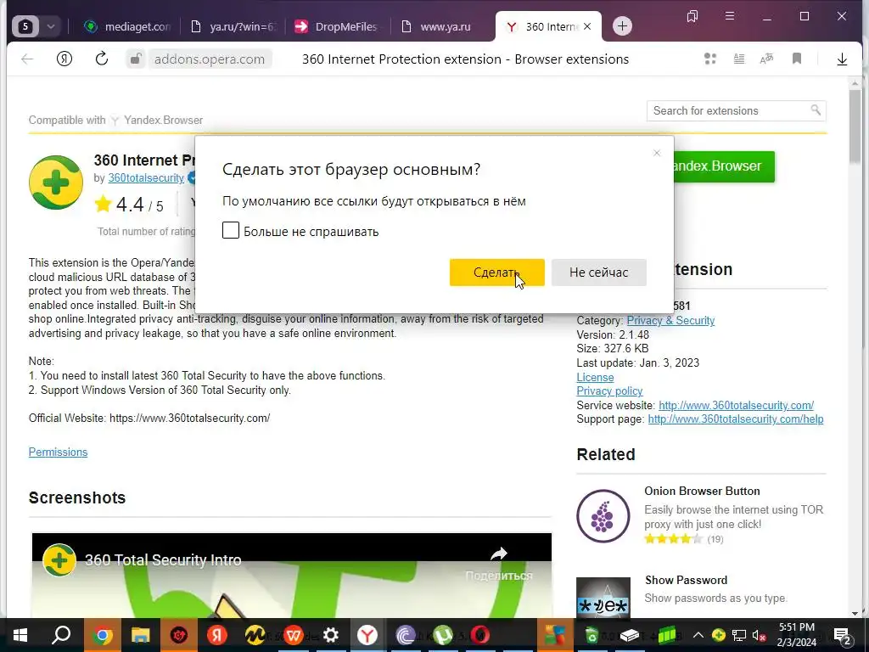Click the Show Password extension thumbnail
The image size is (869, 652).
pos(603,597)
